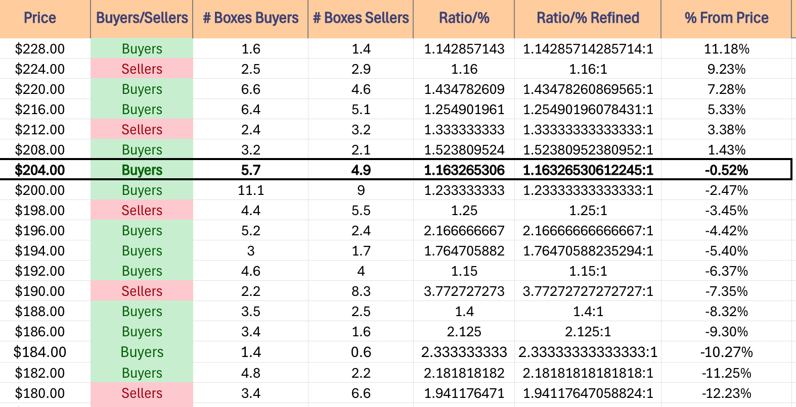Screen dimensions: 796x407
Task: Select the -6.37% cell
Action: (726, 271)
